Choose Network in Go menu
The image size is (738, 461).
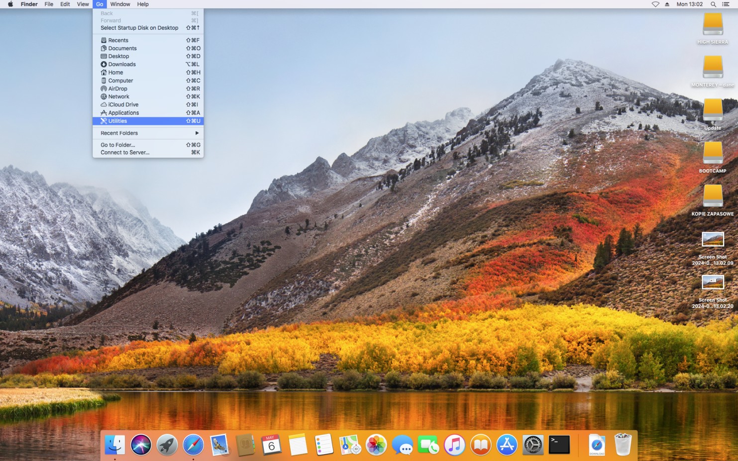coord(148,96)
